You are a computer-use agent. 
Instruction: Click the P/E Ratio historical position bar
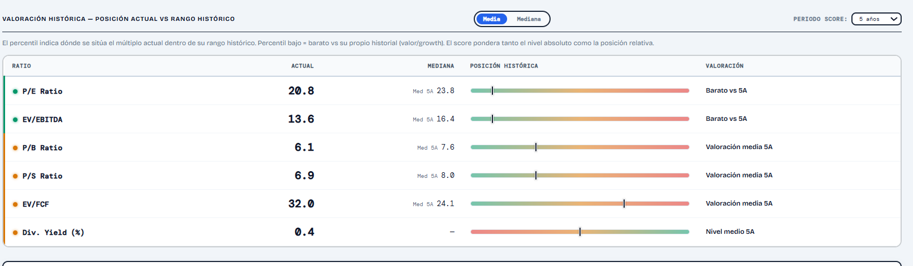pyautogui.click(x=579, y=90)
